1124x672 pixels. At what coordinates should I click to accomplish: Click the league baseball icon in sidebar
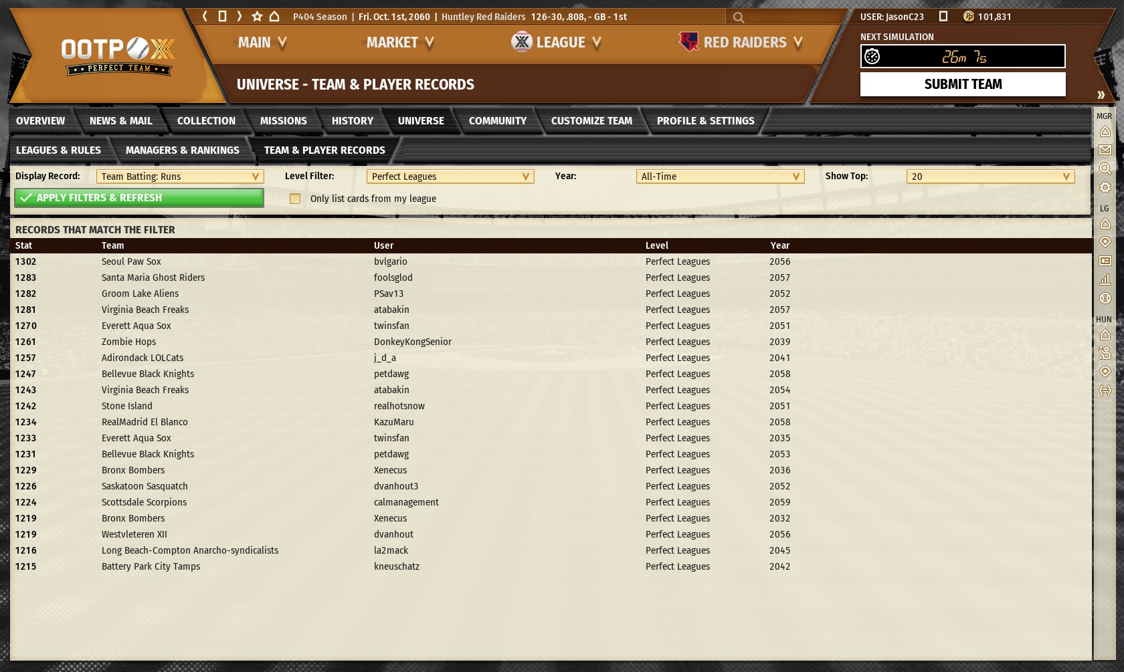(x=1105, y=298)
